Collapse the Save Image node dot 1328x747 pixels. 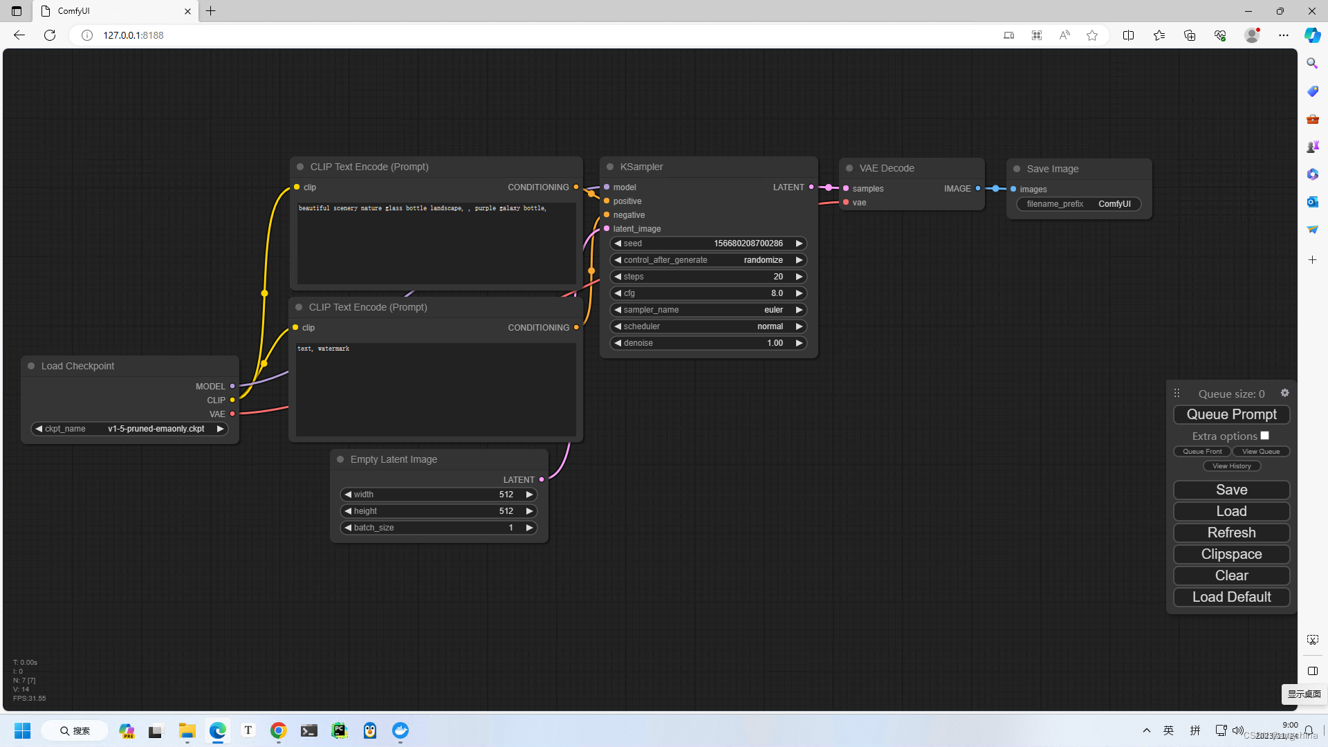[1017, 169]
